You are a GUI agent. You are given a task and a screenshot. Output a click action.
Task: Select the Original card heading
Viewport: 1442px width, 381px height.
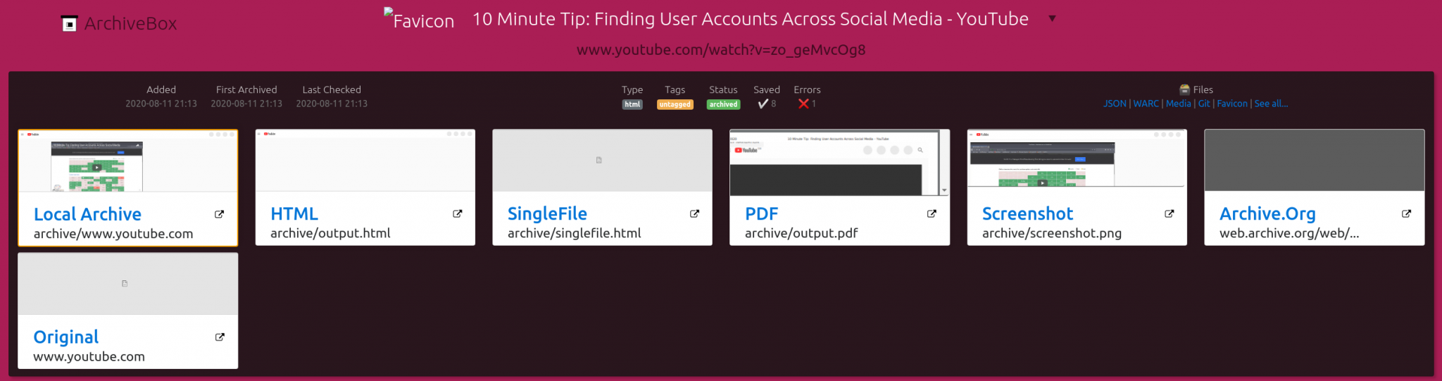(x=66, y=337)
